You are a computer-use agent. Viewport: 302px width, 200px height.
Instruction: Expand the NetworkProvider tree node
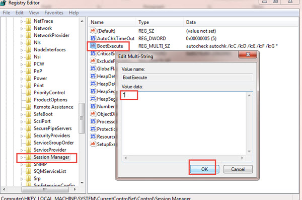(x=22, y=36)
